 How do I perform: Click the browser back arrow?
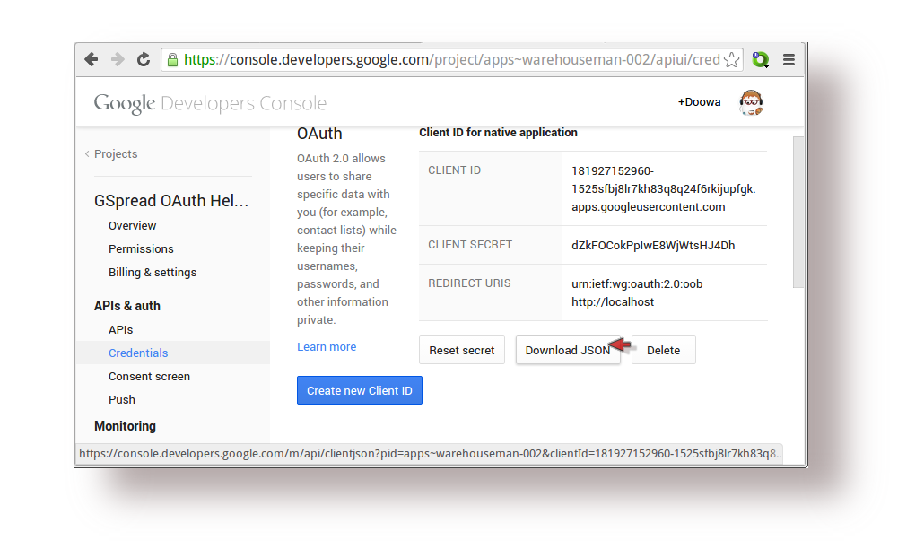92,59
